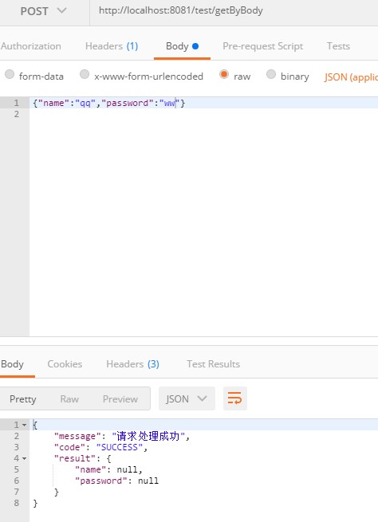Open the Tests tab

click(x=338, y=46)
